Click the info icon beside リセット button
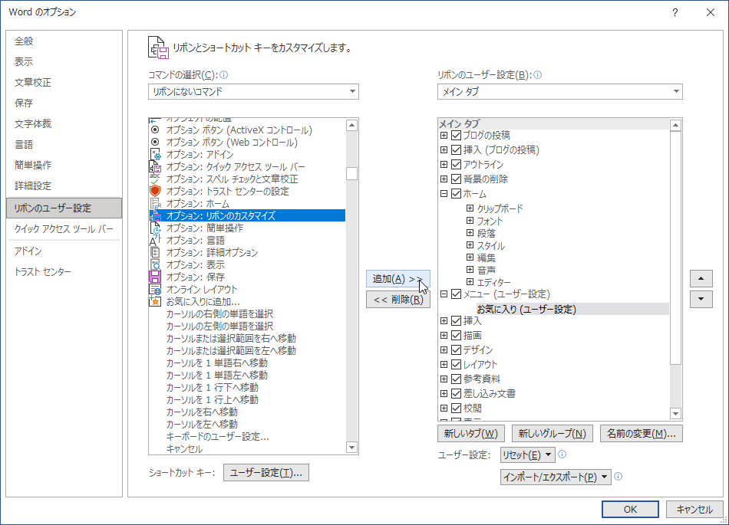The height and width of the screenshot is (525, 729). click(562, 454)
